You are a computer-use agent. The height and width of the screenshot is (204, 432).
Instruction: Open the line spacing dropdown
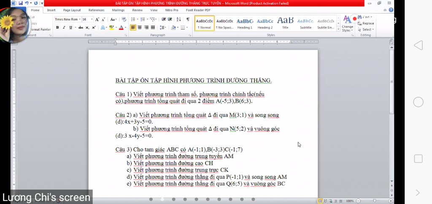tap(163, 27)
